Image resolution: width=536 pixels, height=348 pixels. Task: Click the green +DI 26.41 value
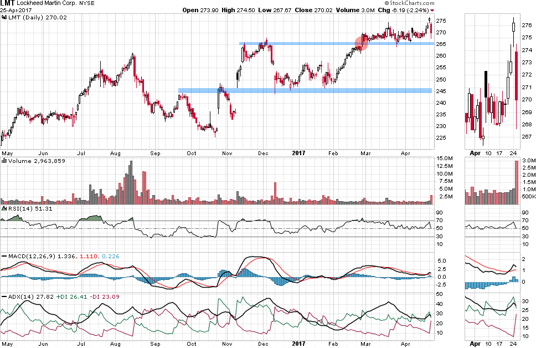71,296
